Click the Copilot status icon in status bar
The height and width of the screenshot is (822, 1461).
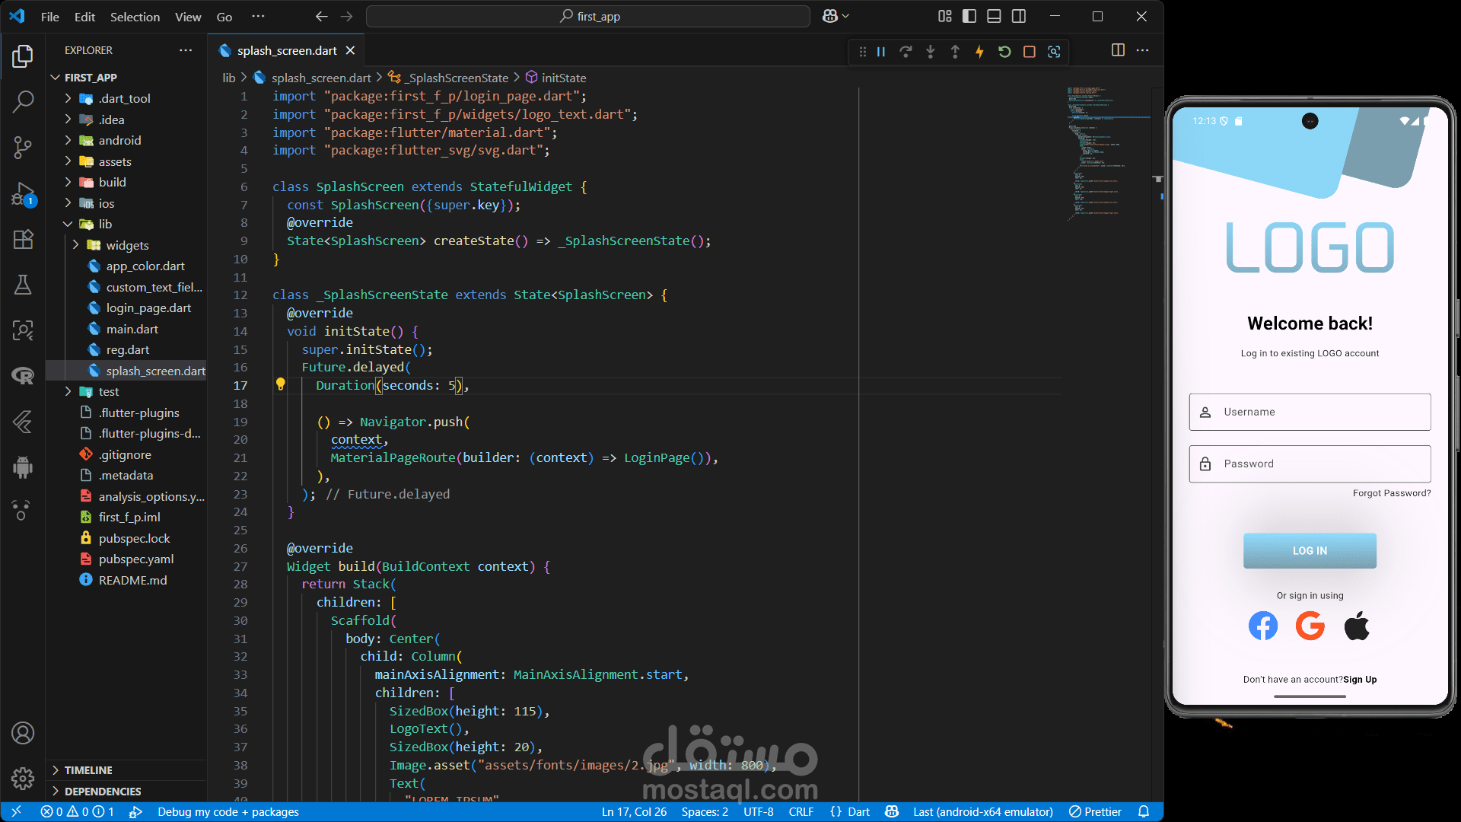(892, 812)
